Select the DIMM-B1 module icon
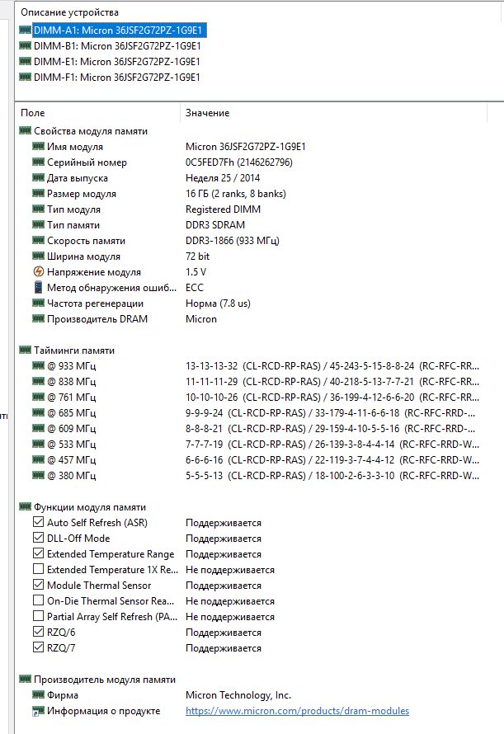The height and width of the screenshot is (734, 504). [x=26, y=46]
